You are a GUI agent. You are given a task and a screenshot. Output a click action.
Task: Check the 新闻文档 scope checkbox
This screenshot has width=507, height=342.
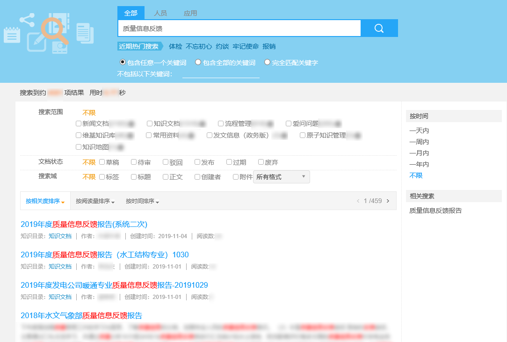(78, 123)
